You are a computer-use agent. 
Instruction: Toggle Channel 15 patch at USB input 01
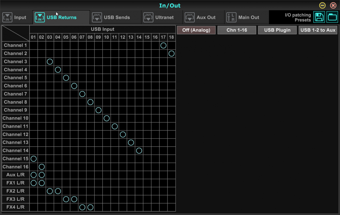33,159
